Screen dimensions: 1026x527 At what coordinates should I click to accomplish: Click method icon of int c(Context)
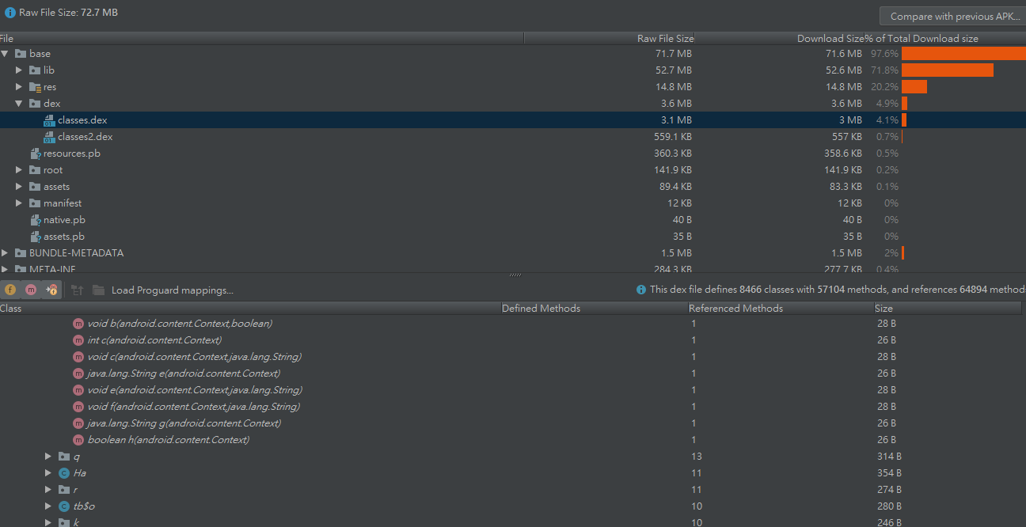point(78,340)
